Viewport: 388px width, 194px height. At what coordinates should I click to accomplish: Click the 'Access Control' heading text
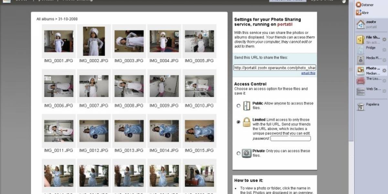(250, 84)
